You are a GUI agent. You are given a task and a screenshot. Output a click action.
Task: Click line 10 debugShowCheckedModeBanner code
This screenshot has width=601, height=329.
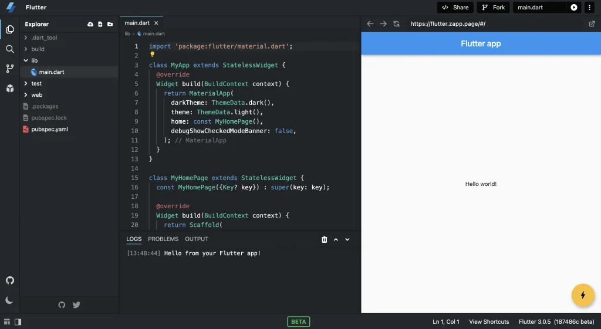(234, 131)
